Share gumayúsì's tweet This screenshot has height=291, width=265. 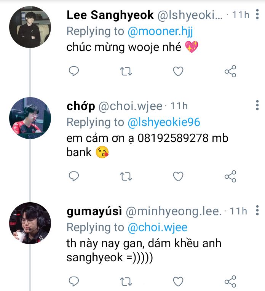(230, 281)
